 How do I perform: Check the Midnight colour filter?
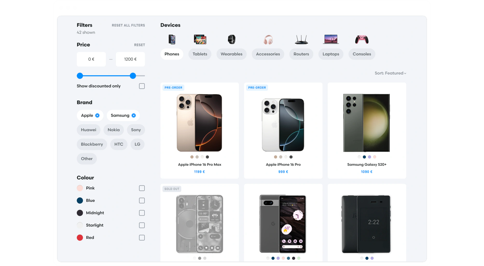142,213
